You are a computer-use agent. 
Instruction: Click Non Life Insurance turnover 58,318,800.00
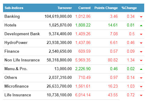click(59, 60)
